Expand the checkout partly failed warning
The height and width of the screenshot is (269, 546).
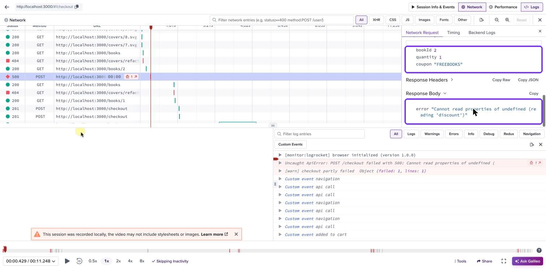click(x=280, y=171)
